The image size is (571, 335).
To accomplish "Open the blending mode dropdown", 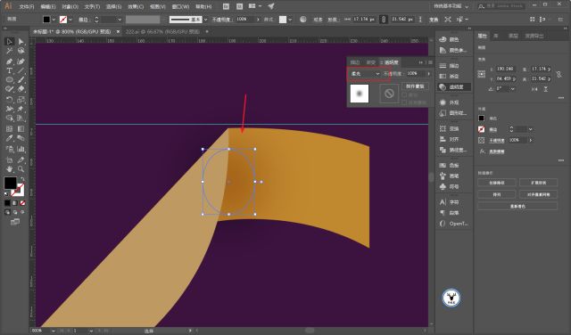I will click(365, 73).
